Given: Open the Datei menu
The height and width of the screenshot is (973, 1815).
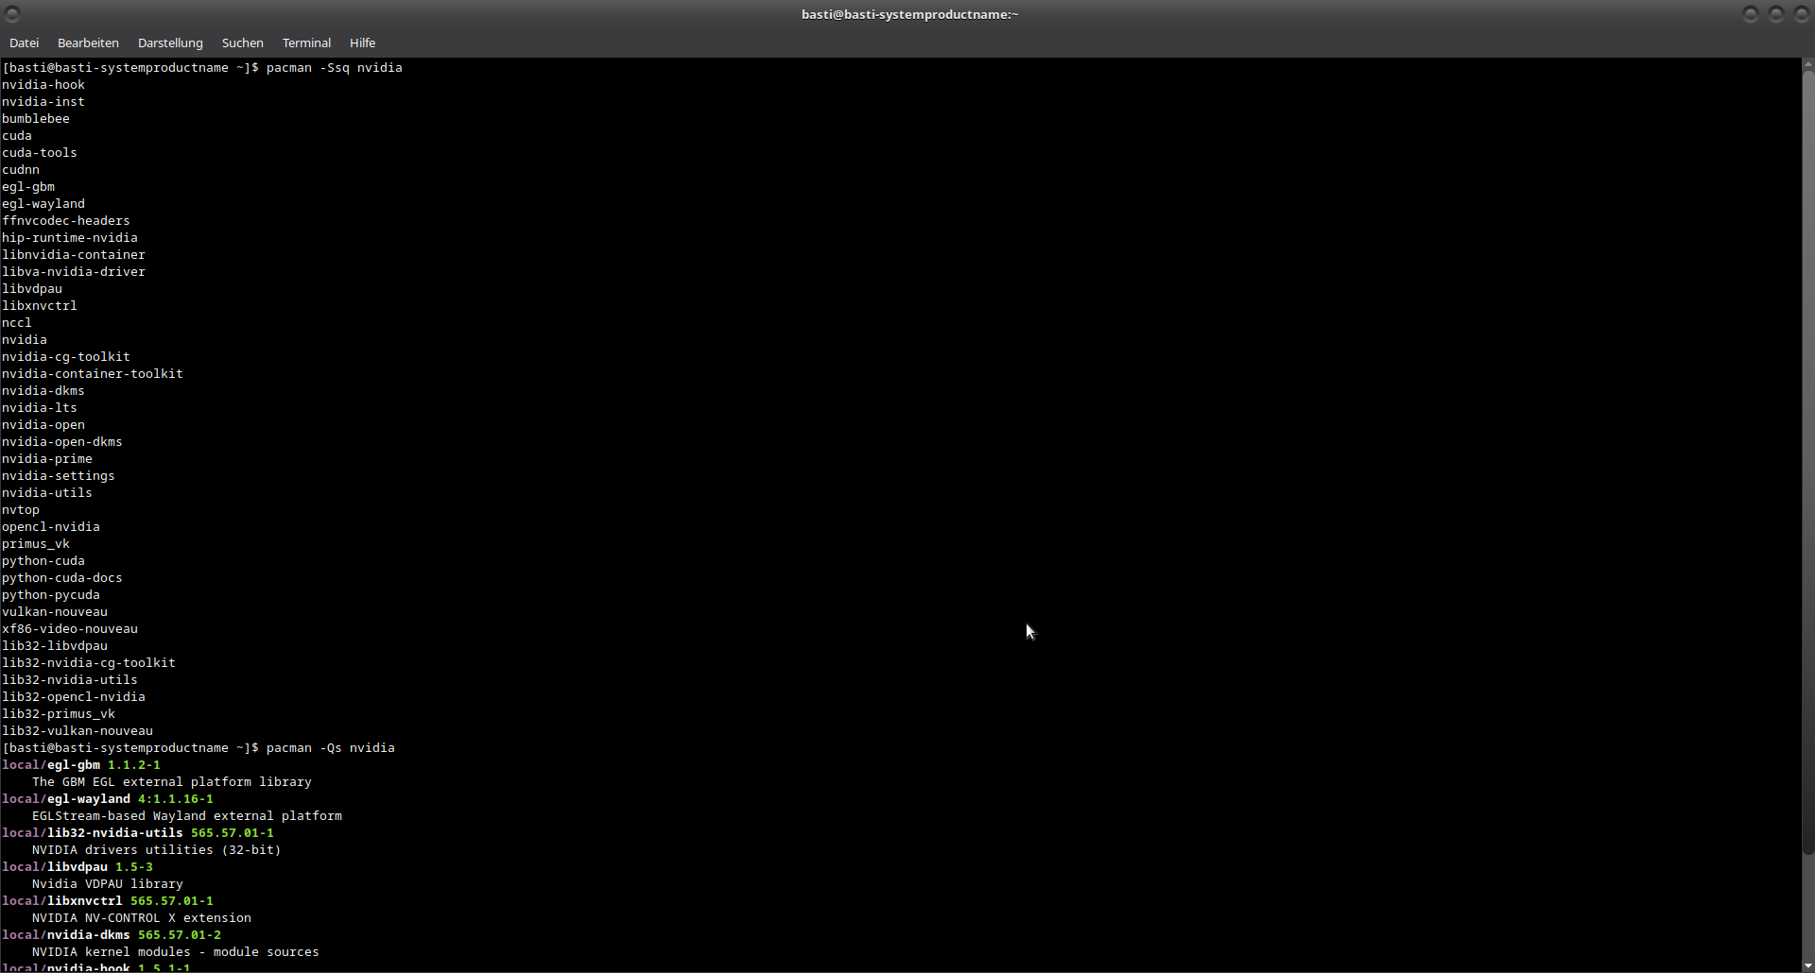Looking at the screenshot, I should click(x=24, y=43).
